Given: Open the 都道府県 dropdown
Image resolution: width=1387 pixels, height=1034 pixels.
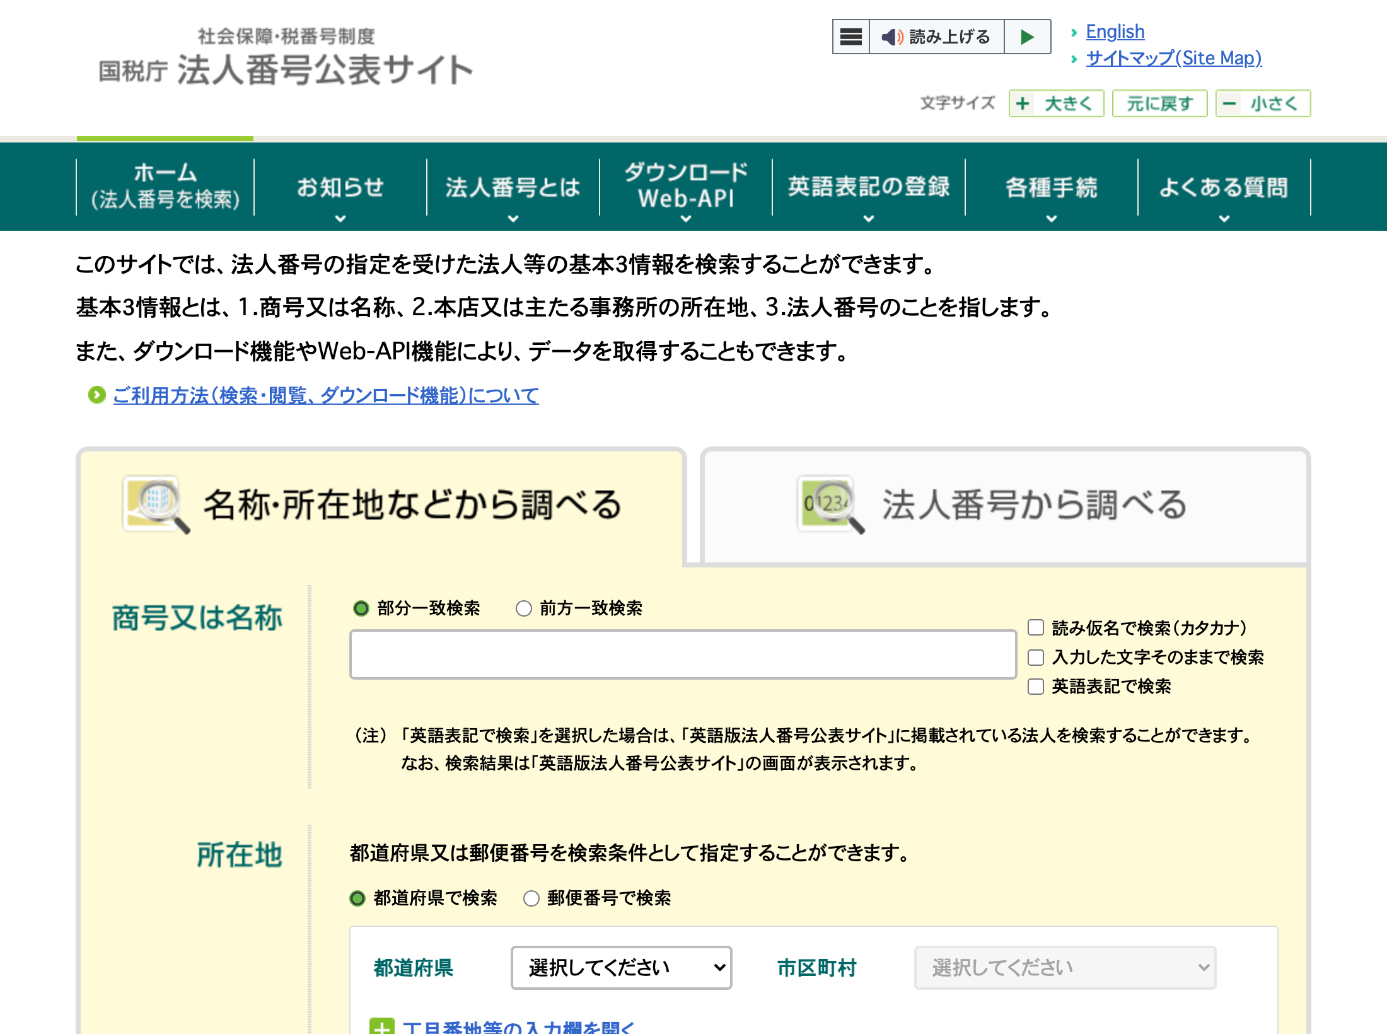Looking at the screenshot, I should (621, 968).
